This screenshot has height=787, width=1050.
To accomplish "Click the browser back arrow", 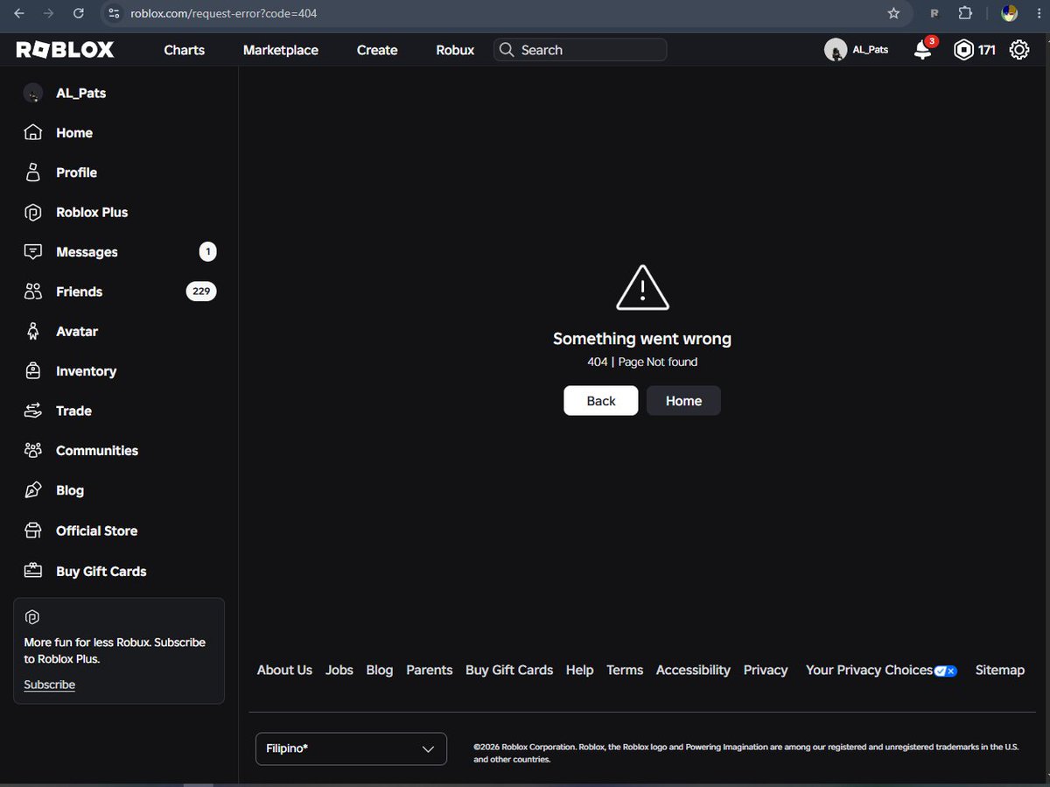I will 19,13.
